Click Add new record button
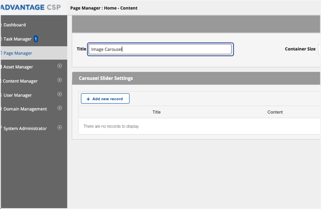Screen dimensions: 321x209 pos(105,98)
